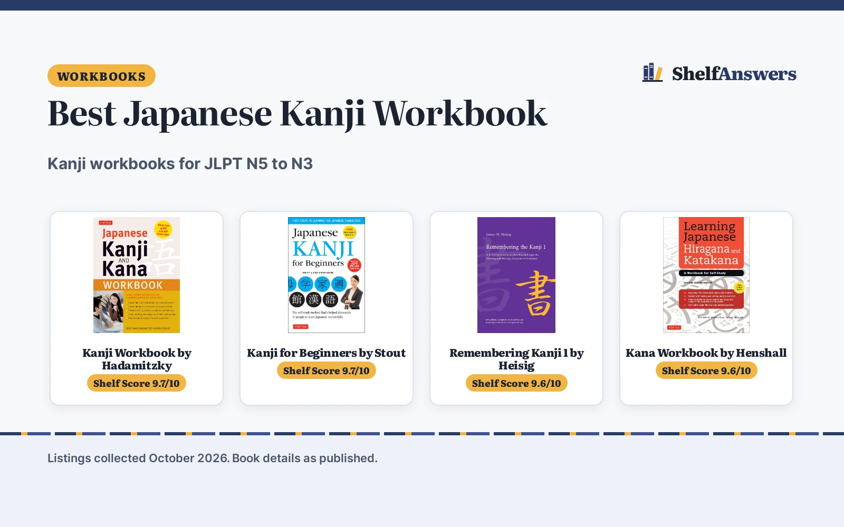Click the title Kanji Workbook by Hadamitzky

(x=137, y=359)
